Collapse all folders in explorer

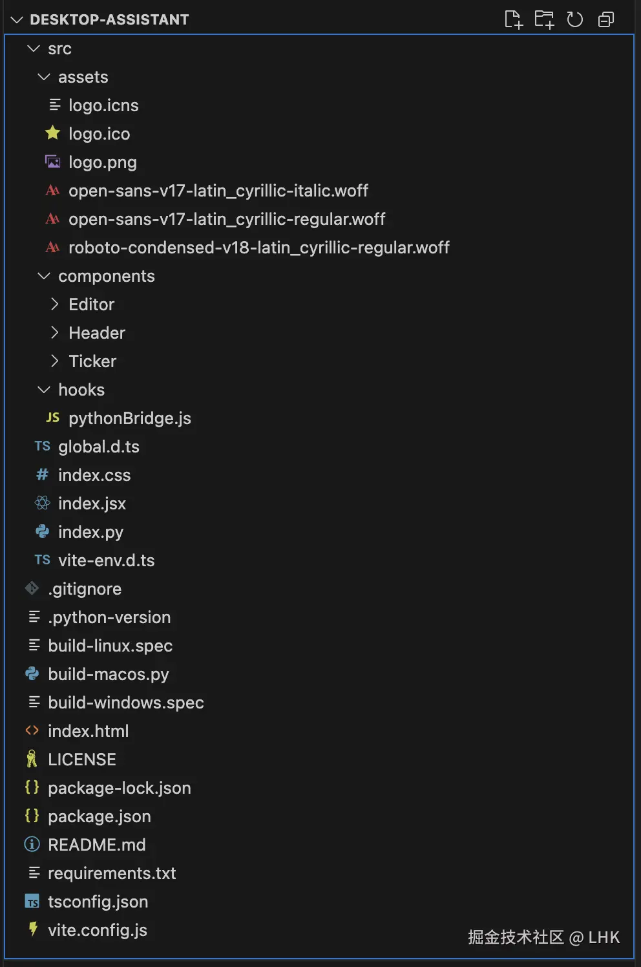coord(605,19)
